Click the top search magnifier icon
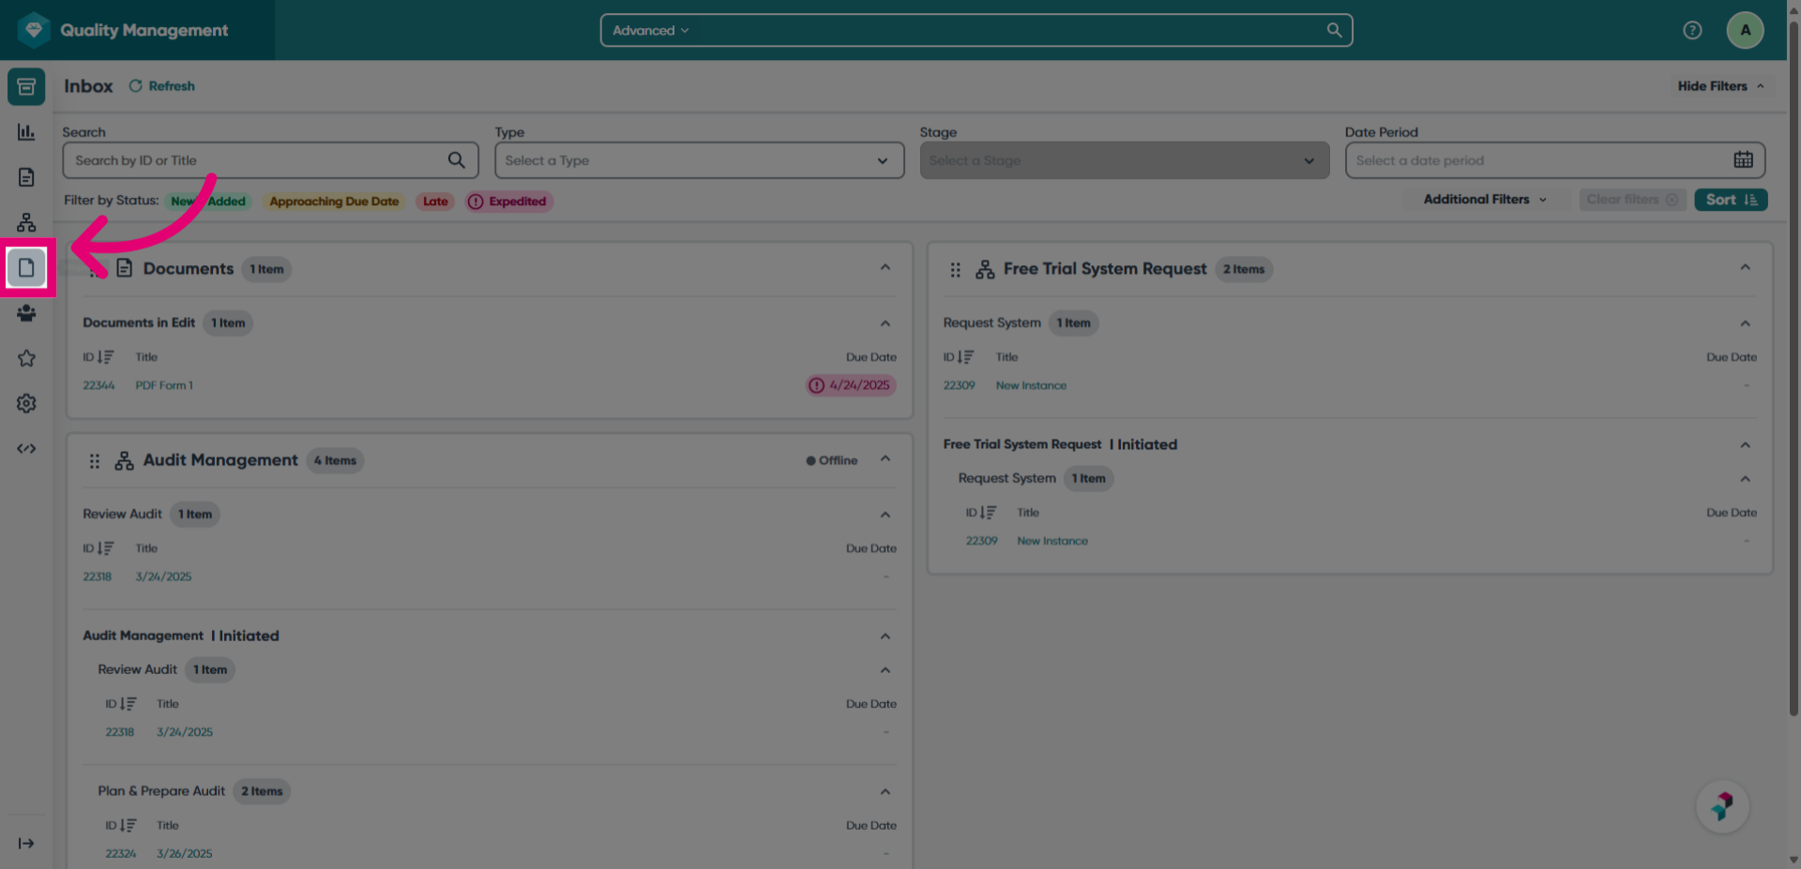Image resolution: width=1801 pixels, height=869 pixels. pyautogui.click(x=1334, y=30)
